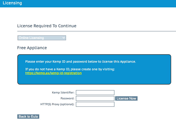Select the HTTP(S) Proxy optional text box
This screenshot has height=122, width=176.
click(95, 104)
